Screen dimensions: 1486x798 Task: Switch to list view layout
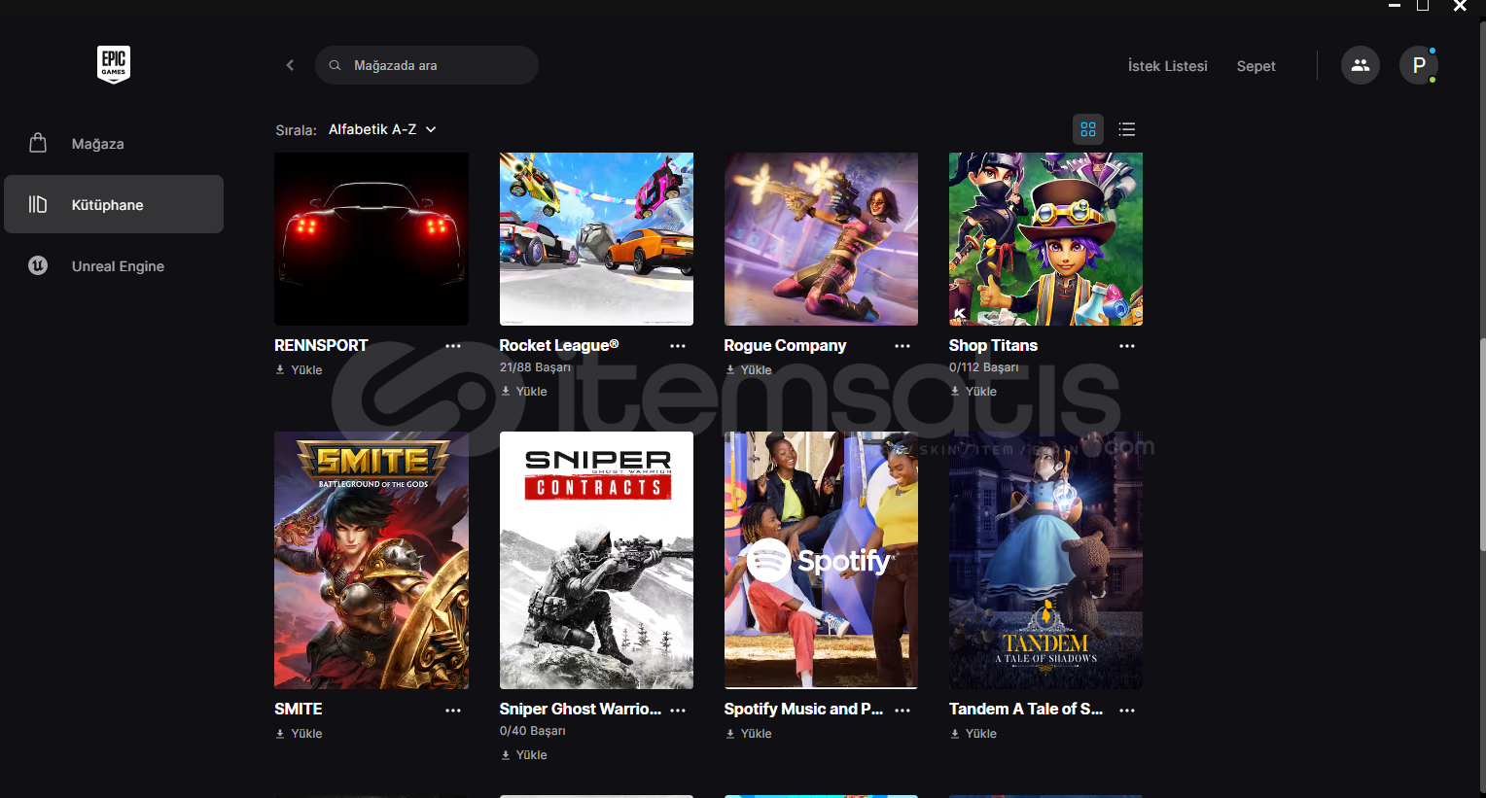[1127, 129]
